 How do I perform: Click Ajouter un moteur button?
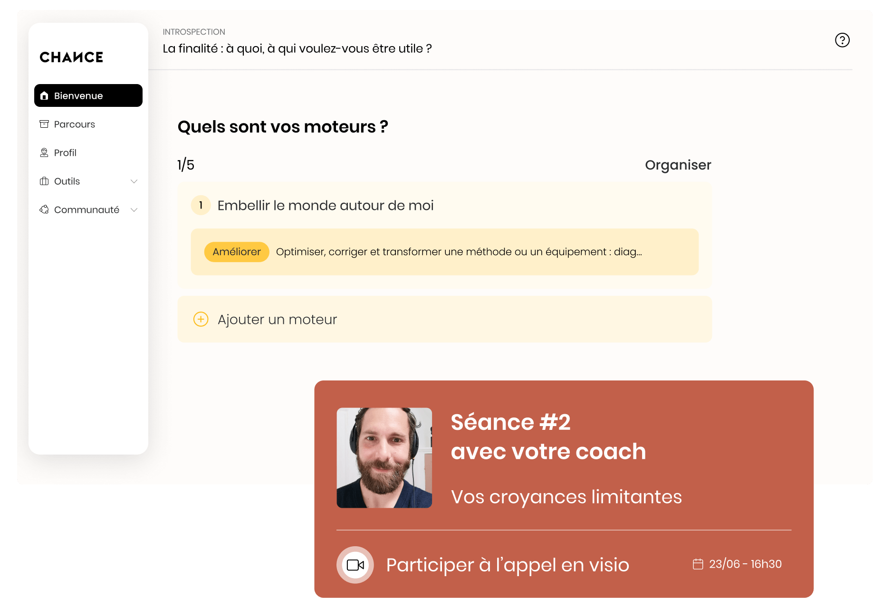coord(277,320)
